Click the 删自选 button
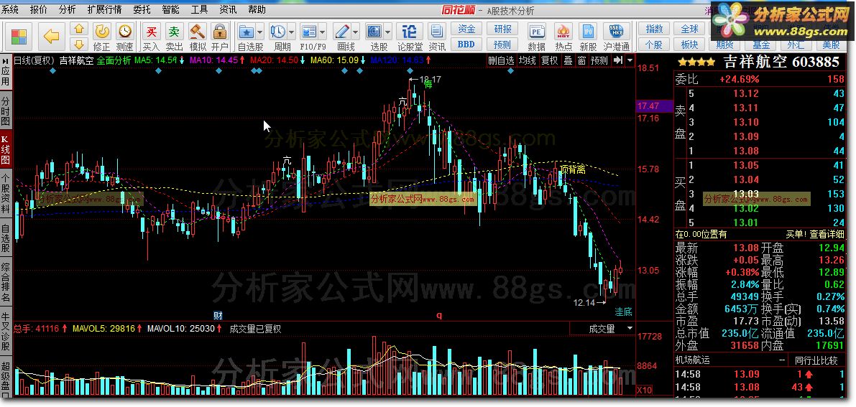 pos(501,60)
